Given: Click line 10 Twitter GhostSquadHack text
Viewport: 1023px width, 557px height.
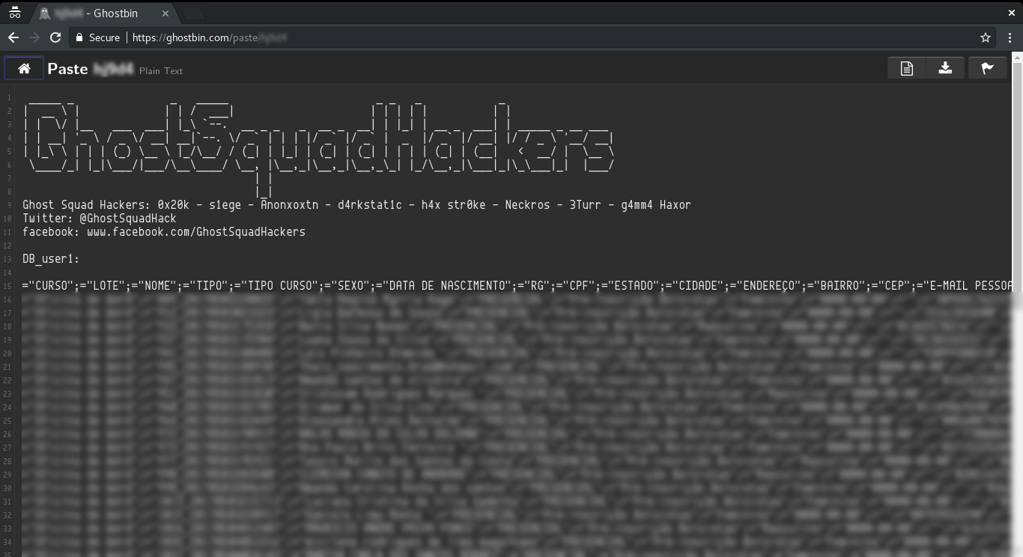Looking at the screenshot, I should click(x=100, y=218).
